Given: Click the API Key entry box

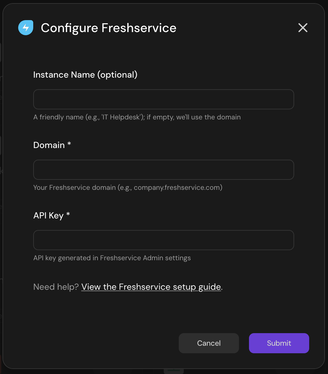Looking at the screenshot, I should click(x=163, y=240).
